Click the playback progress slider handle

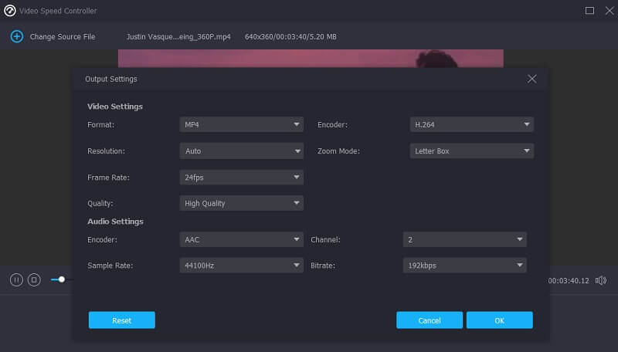coord(62,279)
